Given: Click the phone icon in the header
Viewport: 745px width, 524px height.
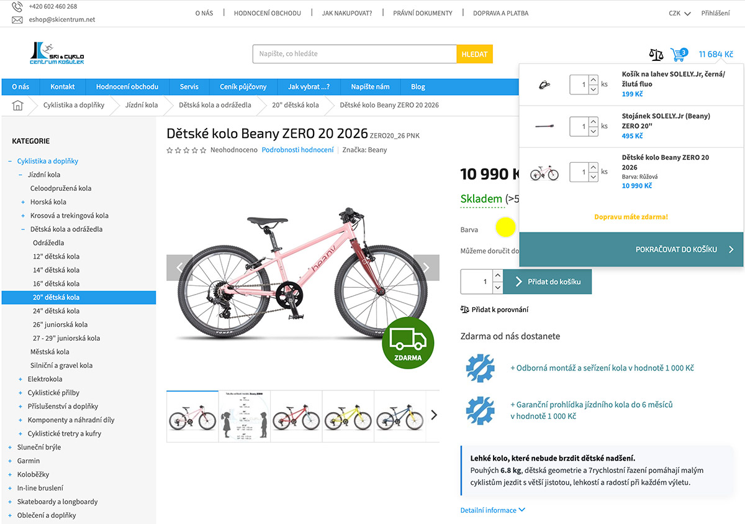Looking at the screenshot, I should [17, 7].
